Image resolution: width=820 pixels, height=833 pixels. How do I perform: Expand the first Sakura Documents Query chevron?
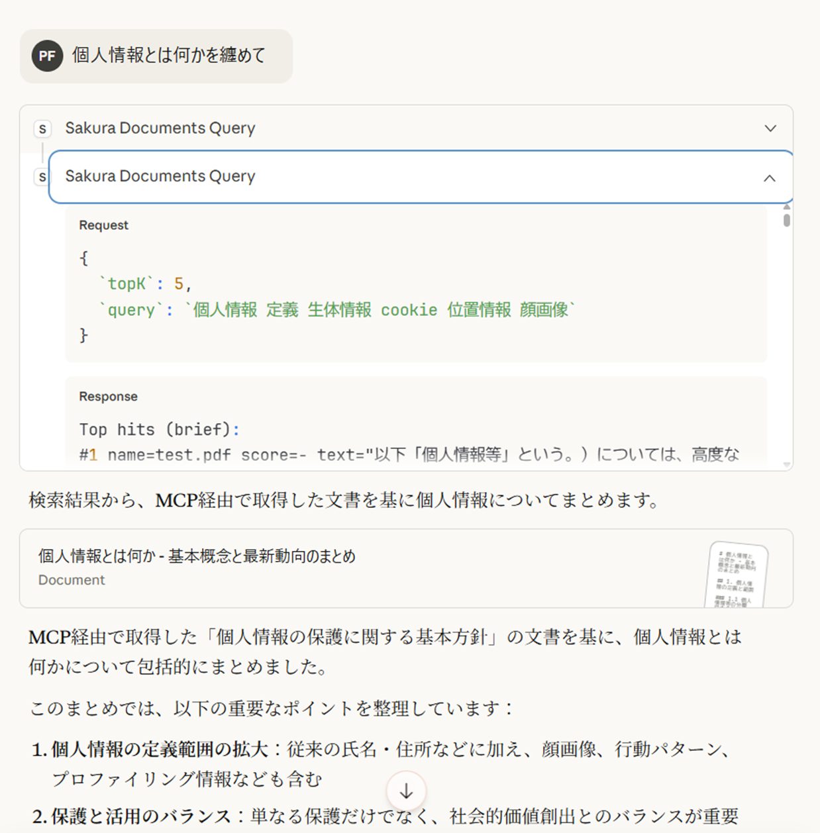pyautogui.click(x=770, y=128)
